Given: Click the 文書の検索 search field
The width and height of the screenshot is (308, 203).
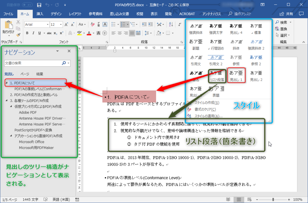Looking at the screenshot, I should pos(33,63).
